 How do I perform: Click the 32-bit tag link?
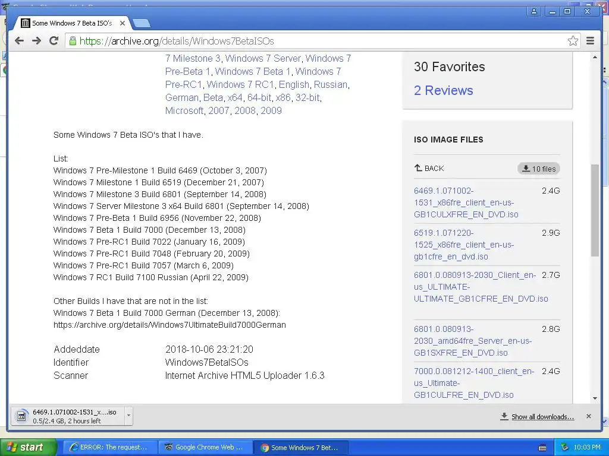[x=307, y=98]
